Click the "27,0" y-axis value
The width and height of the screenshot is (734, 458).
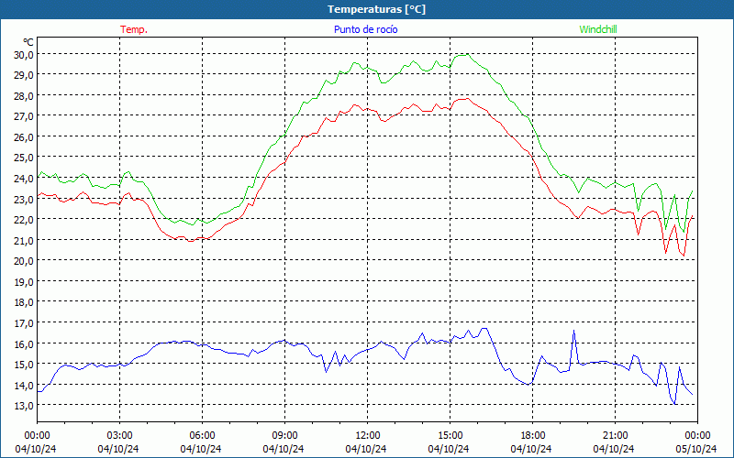pos(24,116)
